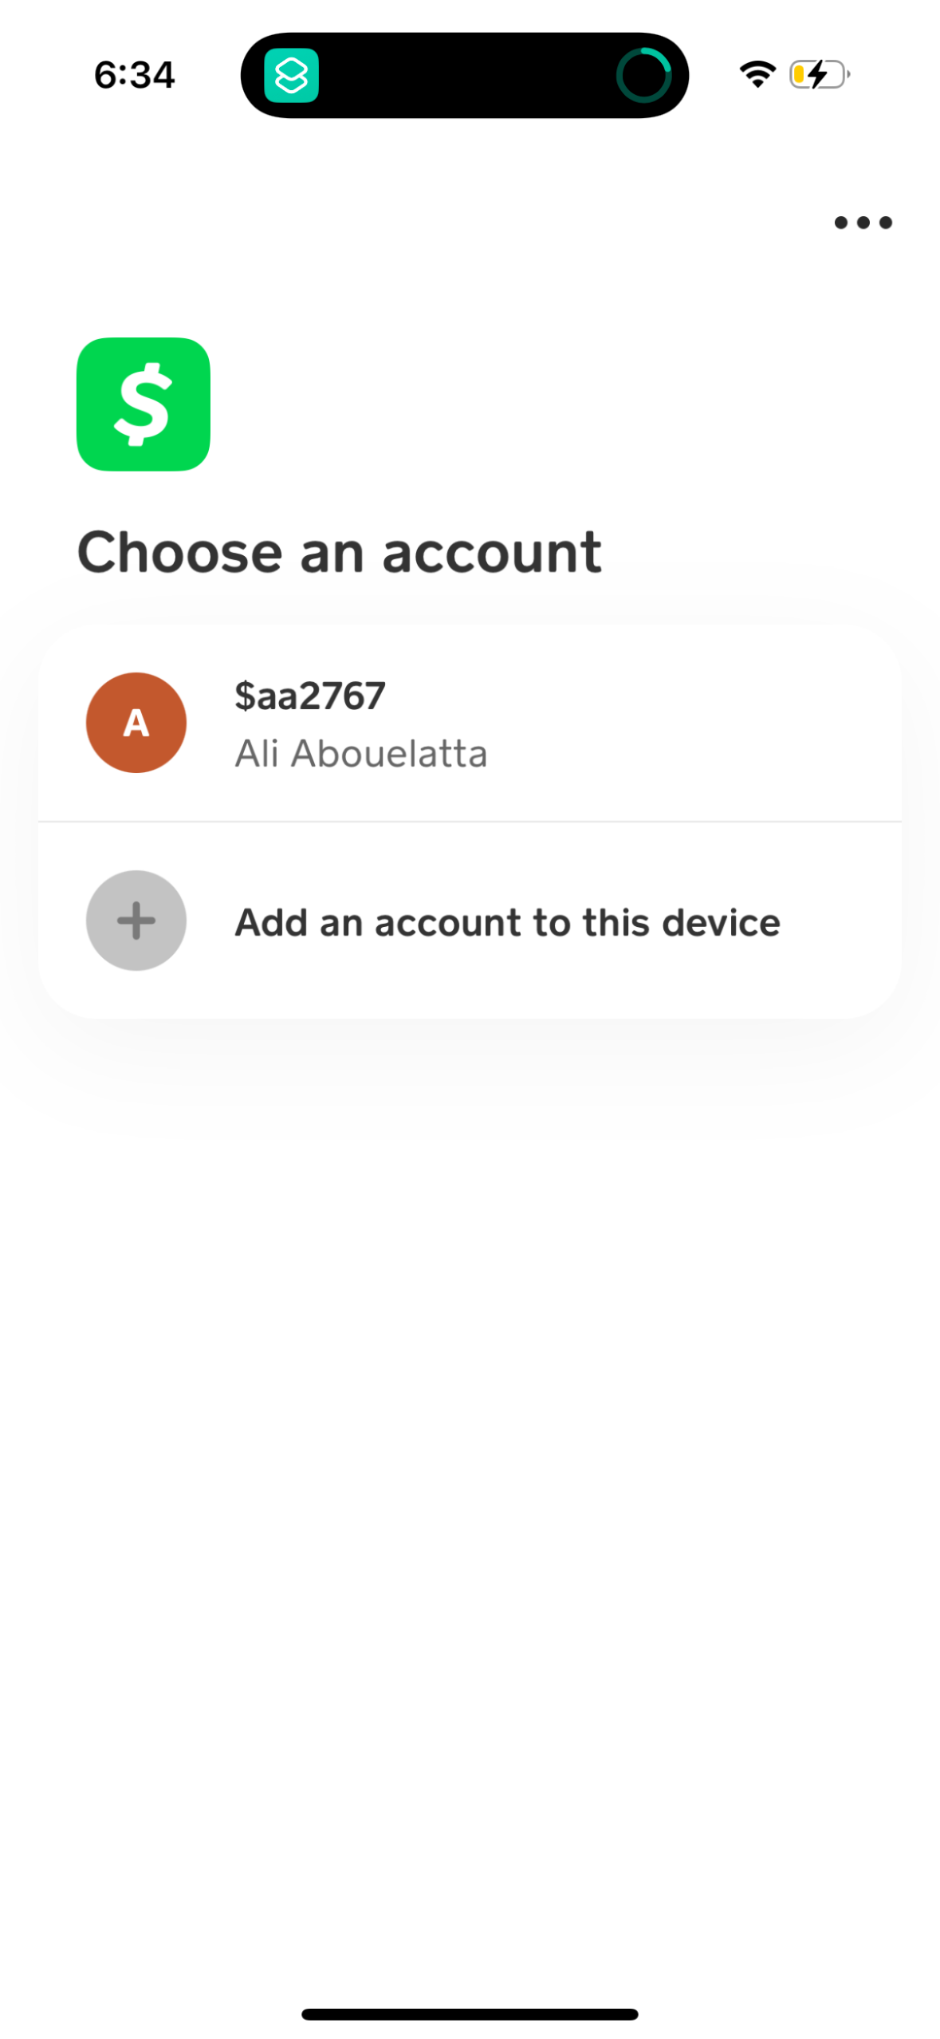Tap the teal app icon in the Dynamic Island

click(291, 76)
